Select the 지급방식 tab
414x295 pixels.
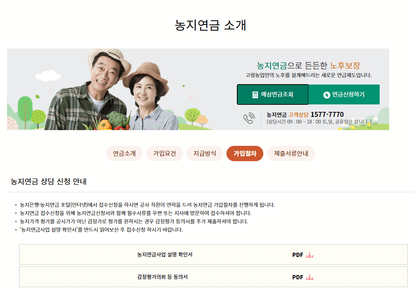[x=205, y=153]
